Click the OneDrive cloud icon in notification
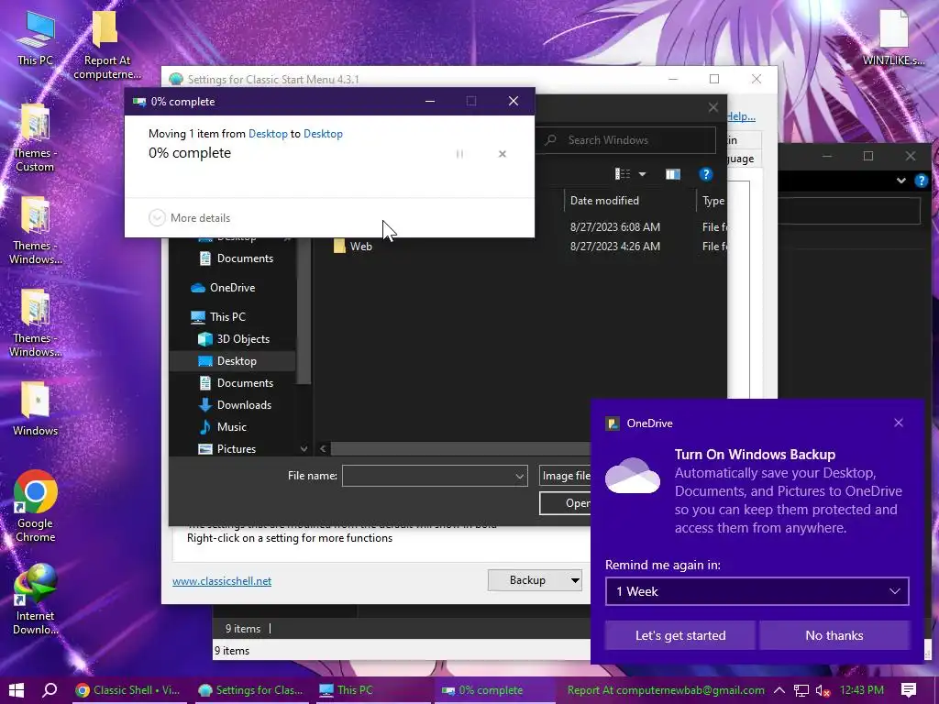The height and width of the screenshot is (704, 939). coord(633,476)
